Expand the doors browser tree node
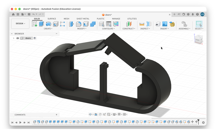This screenshot has width=216, height=138. [13, 38]
